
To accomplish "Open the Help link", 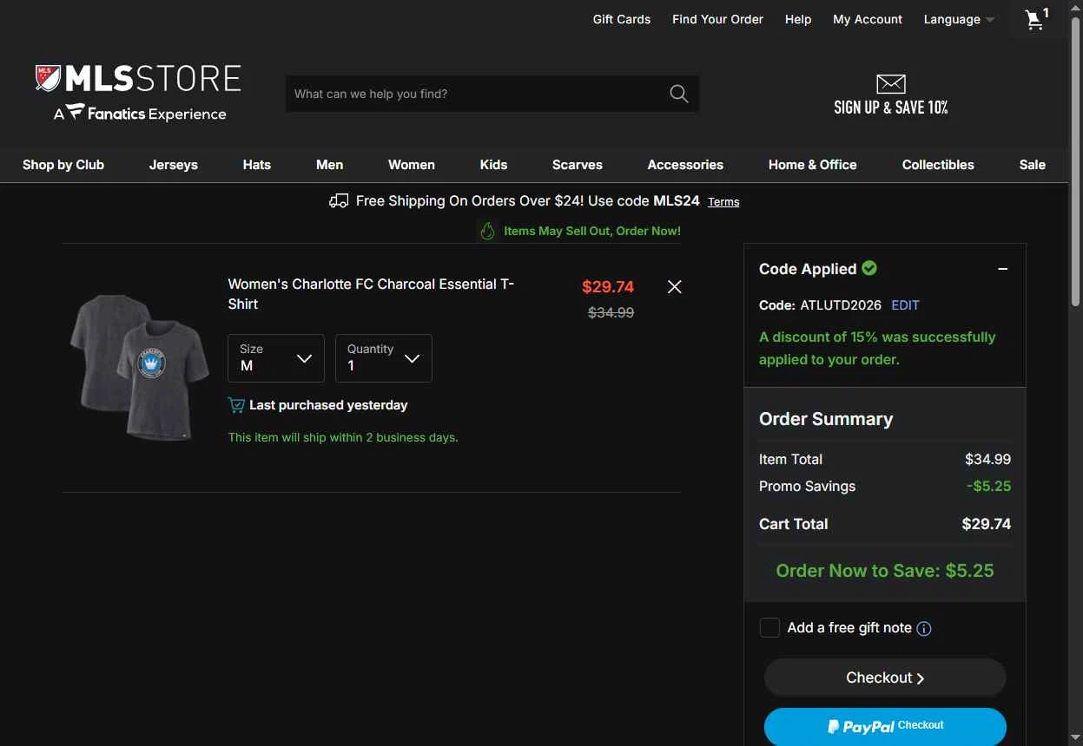I will click(x=798, y=19).
